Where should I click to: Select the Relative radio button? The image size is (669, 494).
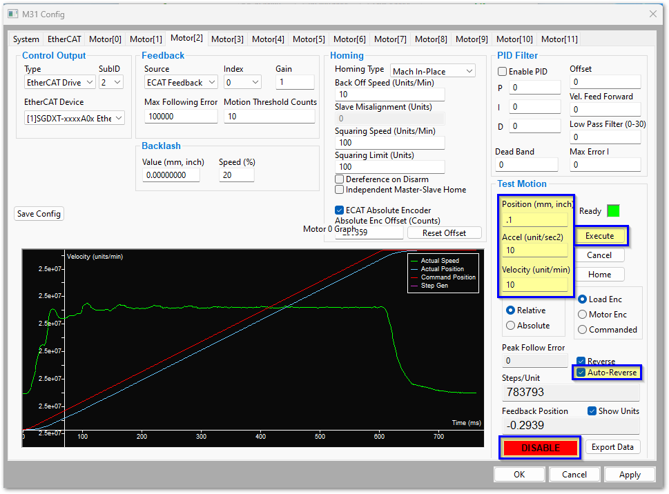(x=510, y=310)
